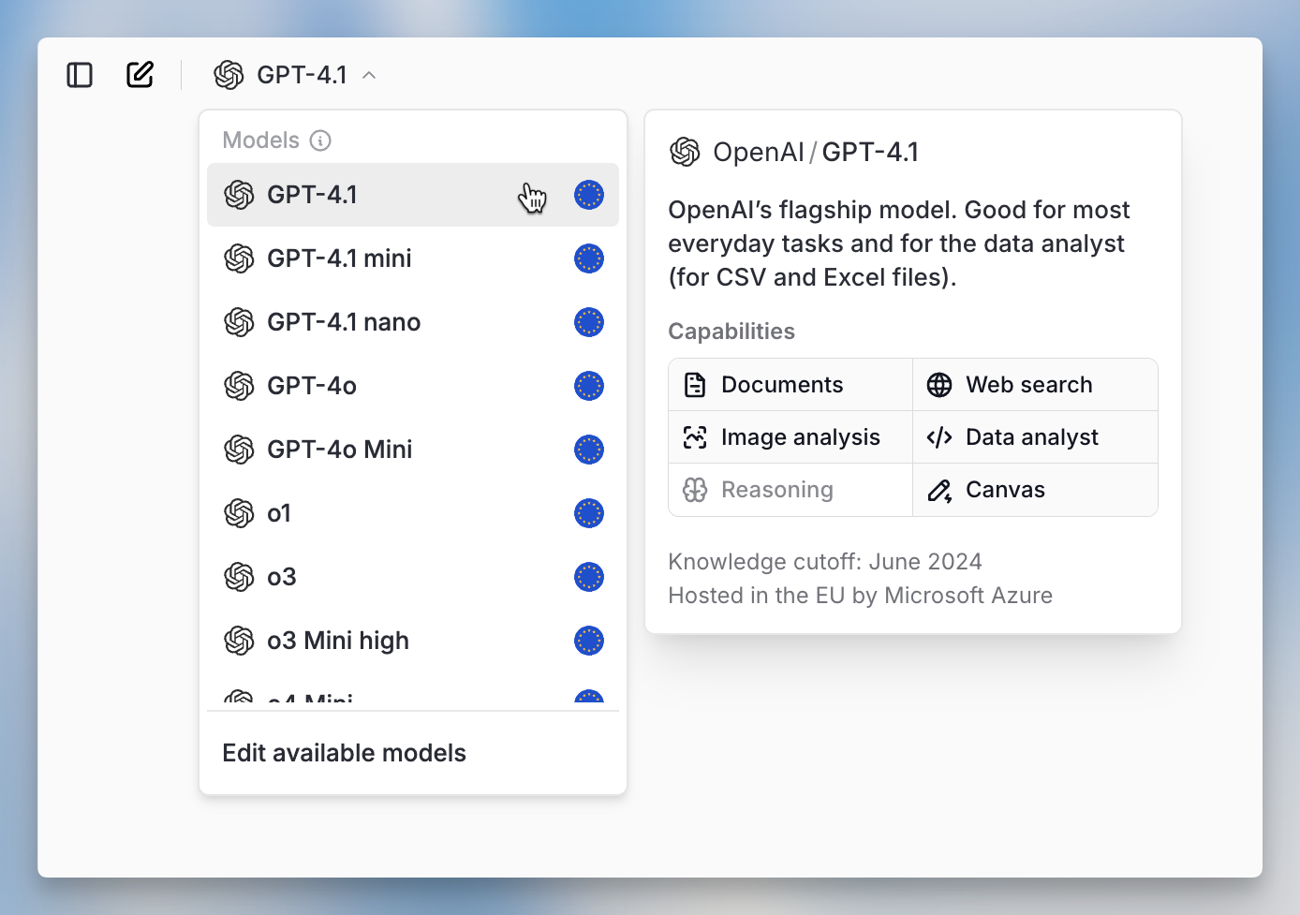
Task: Click the Capabilities heading text
Action: [731, 332]
